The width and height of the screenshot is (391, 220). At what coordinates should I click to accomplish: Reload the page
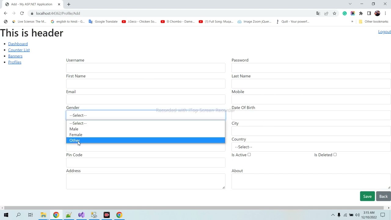point(22,13)
